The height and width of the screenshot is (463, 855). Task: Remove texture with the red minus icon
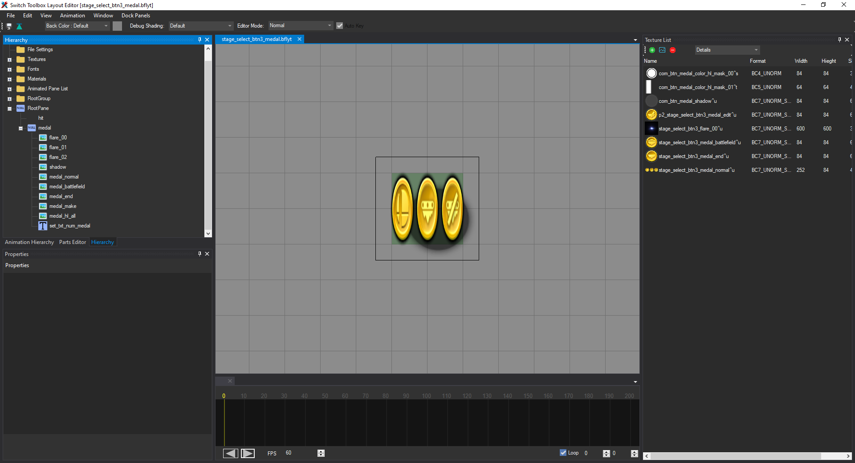coord(672,50)
